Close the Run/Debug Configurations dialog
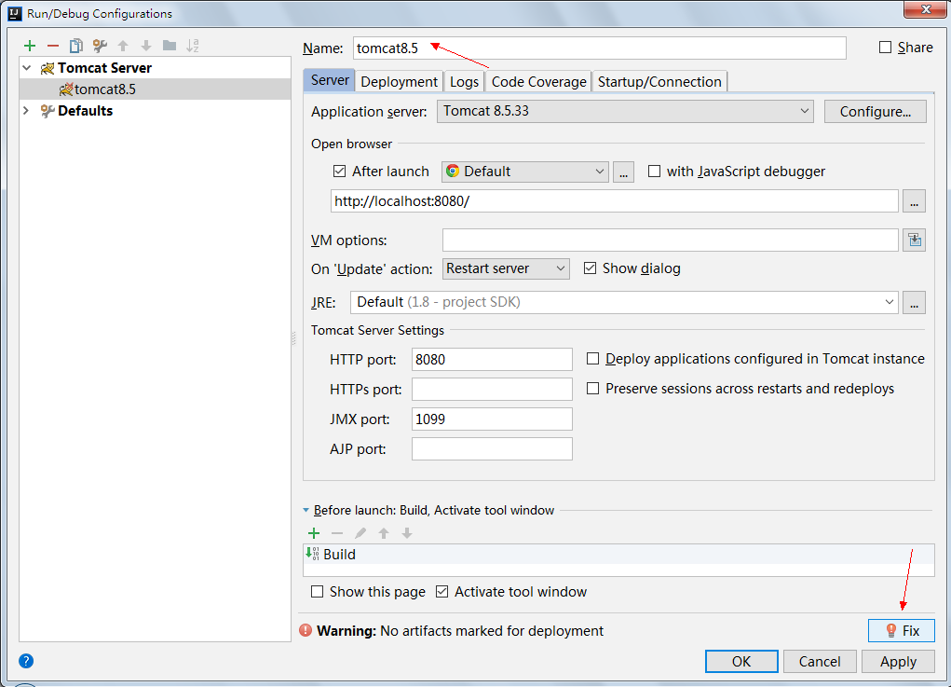 [926, 8]
